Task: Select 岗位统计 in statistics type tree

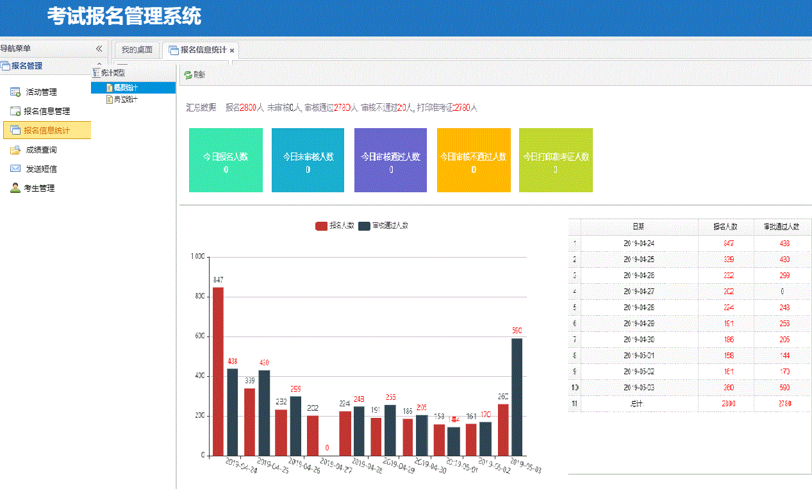Action: tap(125, 99)
